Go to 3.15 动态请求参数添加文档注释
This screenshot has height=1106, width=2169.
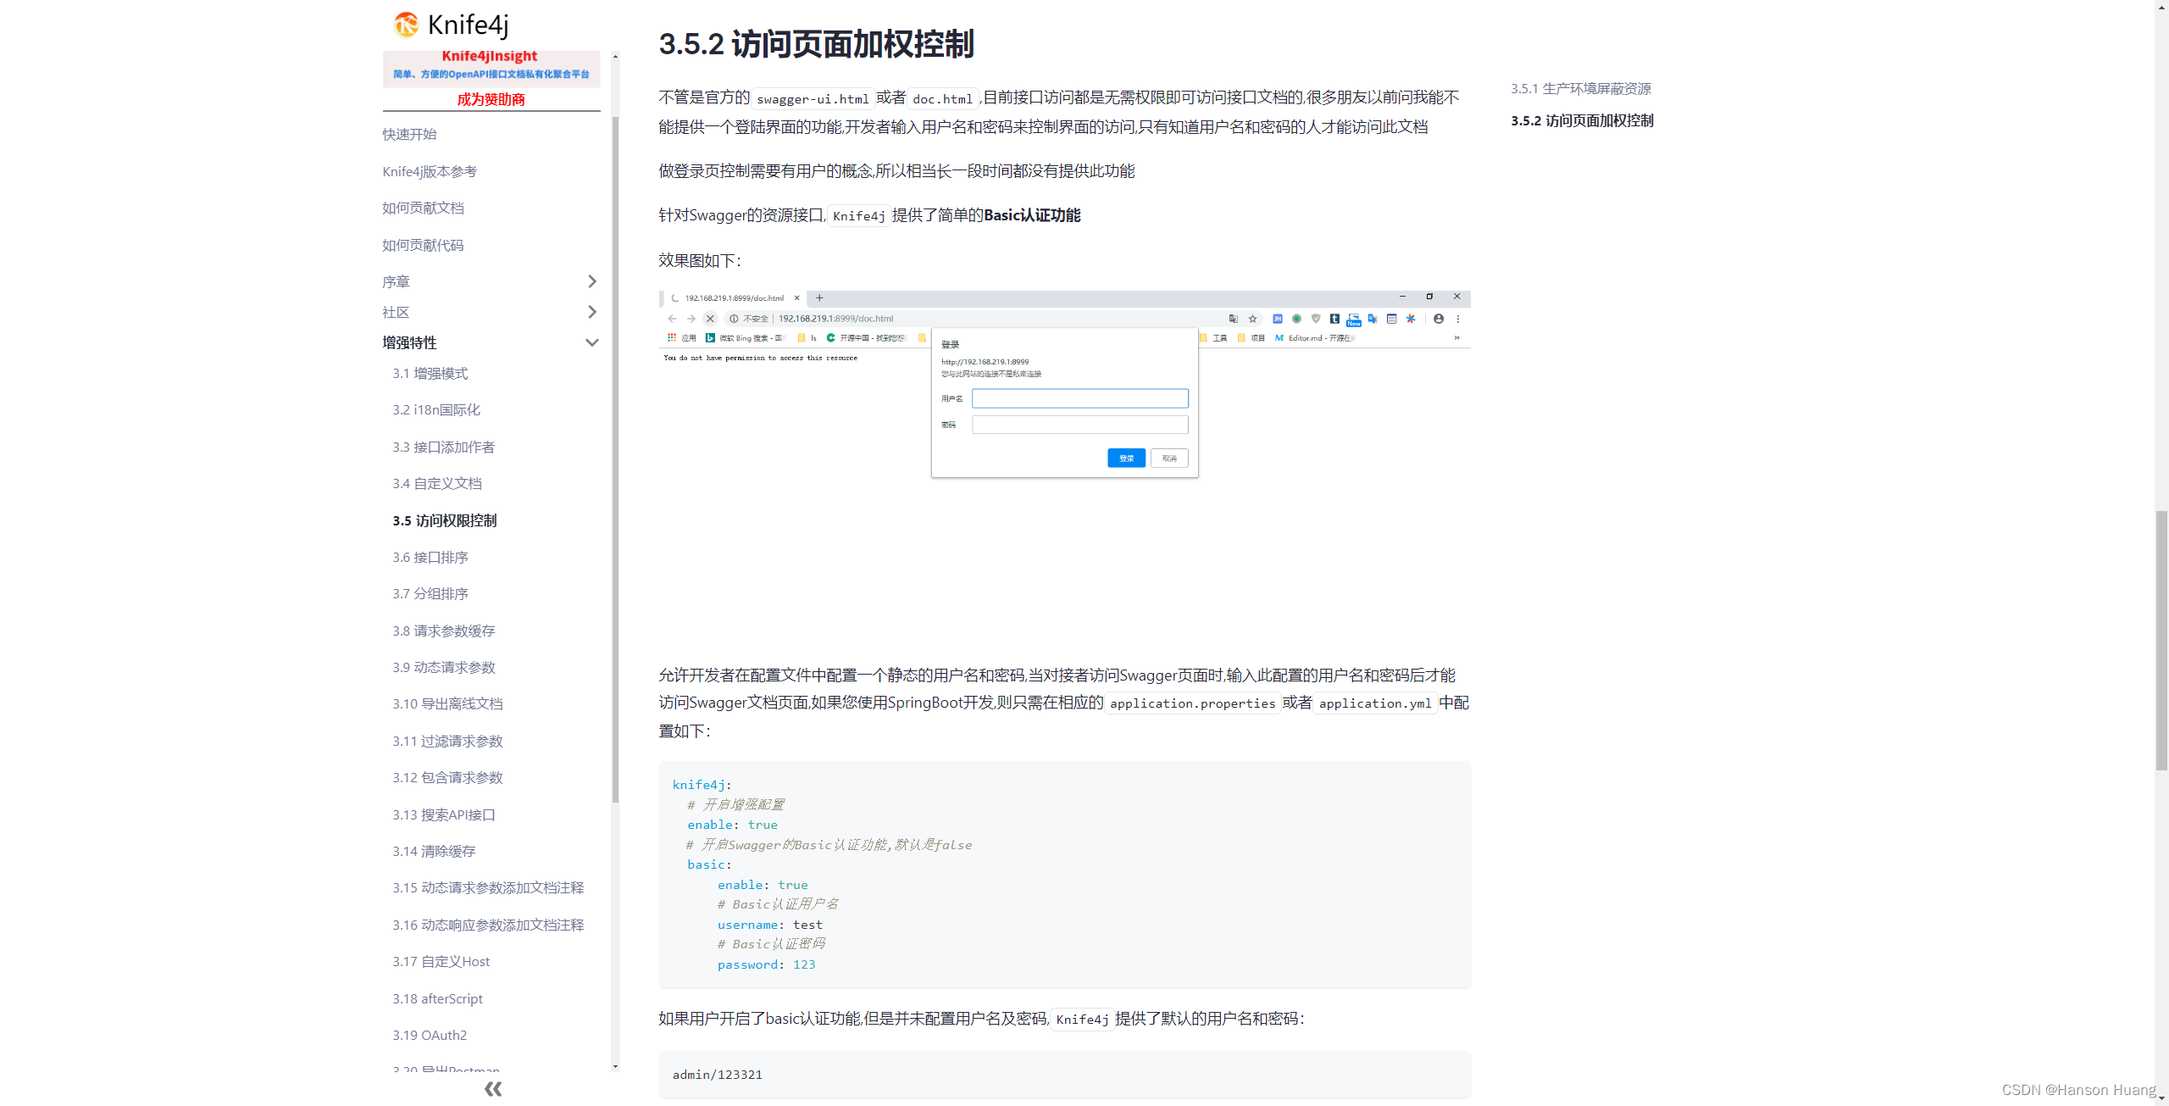(488, 887)
